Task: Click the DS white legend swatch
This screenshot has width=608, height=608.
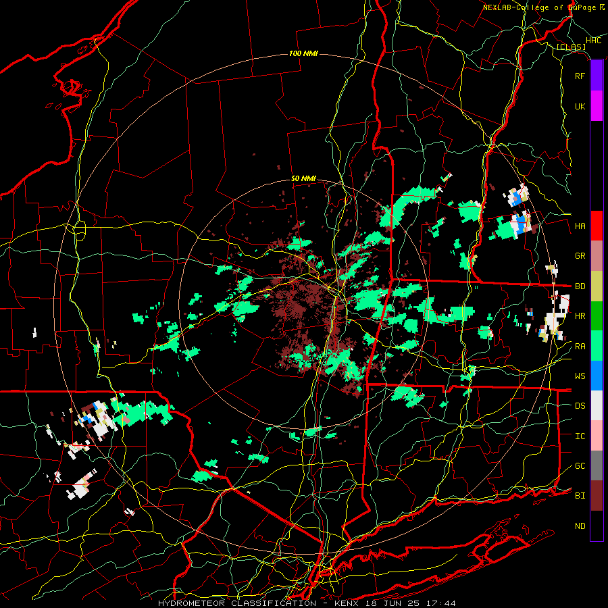Action: [x=597, y=405]
